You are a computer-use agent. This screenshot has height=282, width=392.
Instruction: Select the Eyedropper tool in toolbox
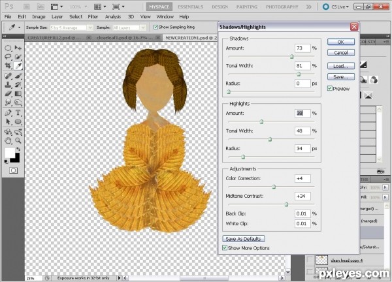(x=18, y=66)
